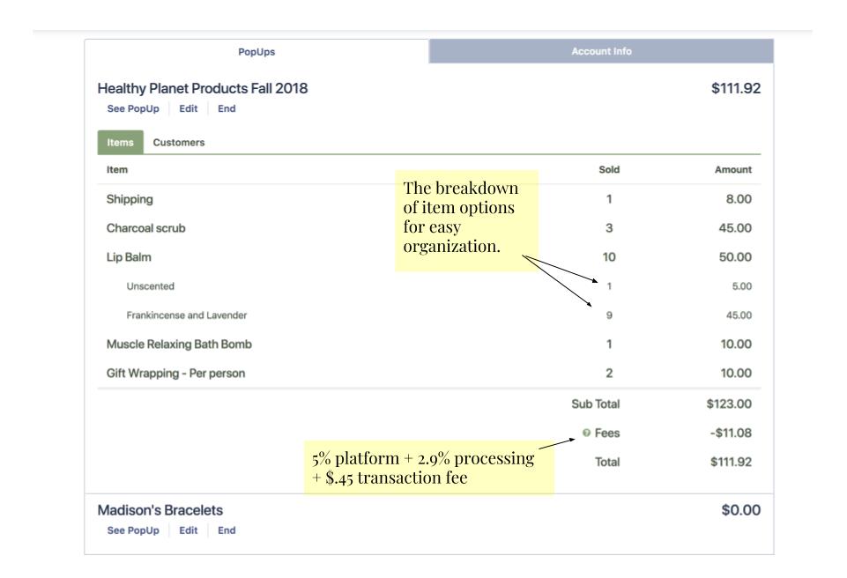Click Lip Balm amount 50.00
This screenshot has height=578, width=847.
(x=735, y=257)
